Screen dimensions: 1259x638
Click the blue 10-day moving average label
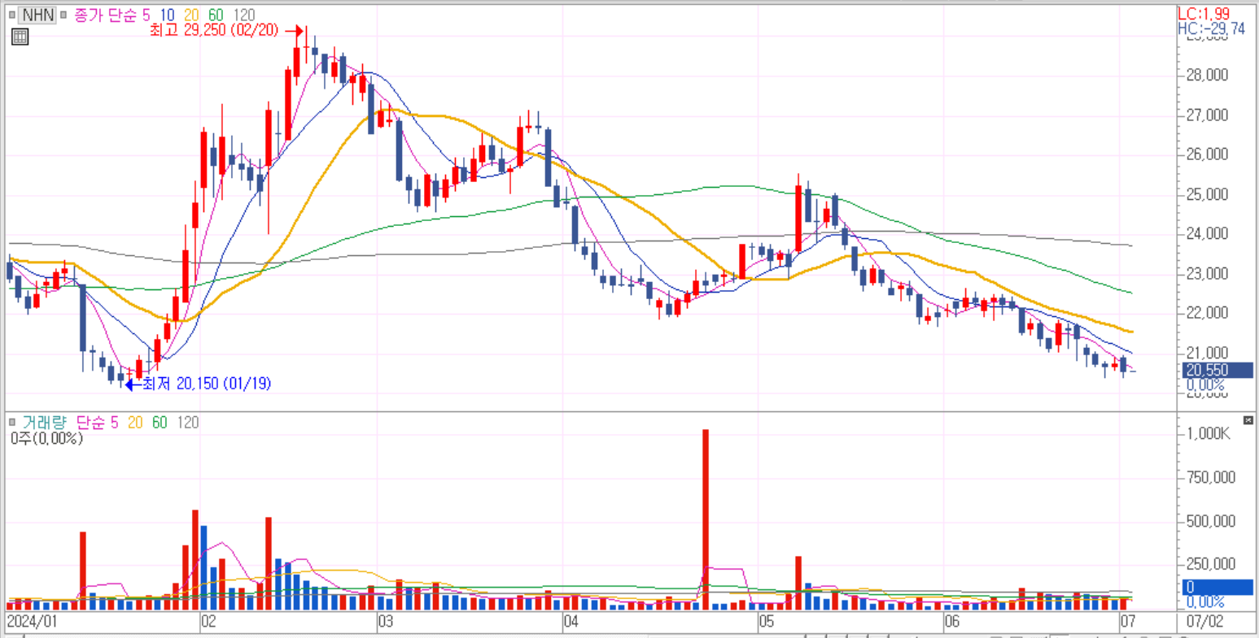[168, 15]
